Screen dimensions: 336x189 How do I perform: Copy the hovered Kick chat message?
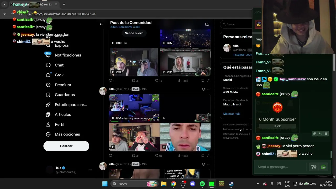326,134
